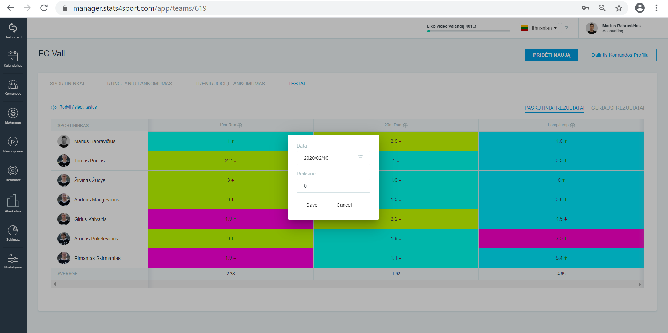
Task: Click Dalintis Komandos Profiliu button
Action: (x=620, y=55)
